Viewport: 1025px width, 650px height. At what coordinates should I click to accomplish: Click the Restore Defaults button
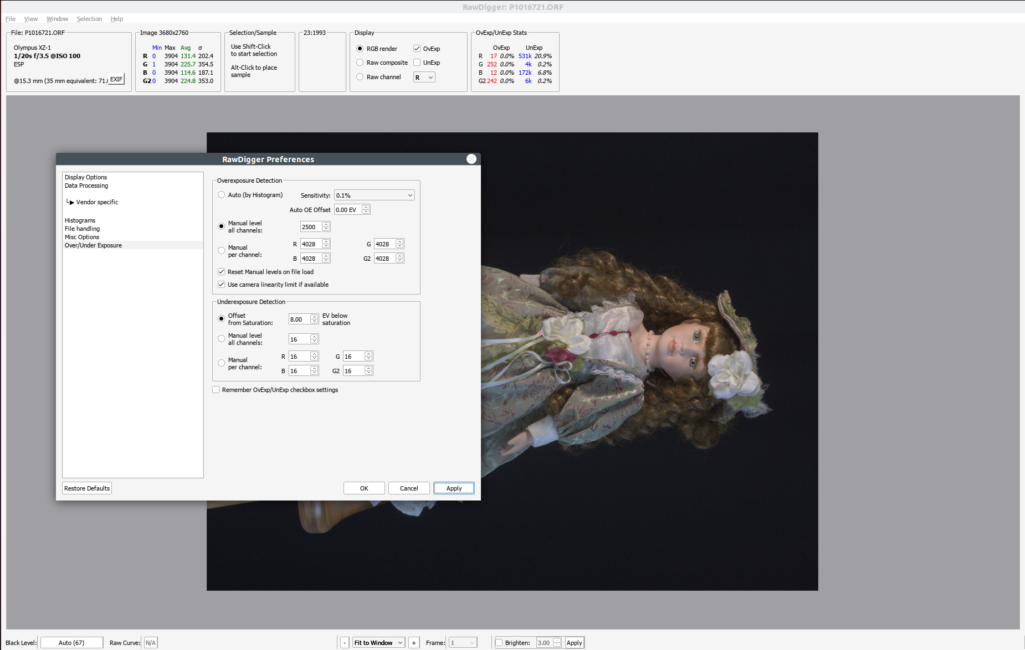tap(87, 488)
